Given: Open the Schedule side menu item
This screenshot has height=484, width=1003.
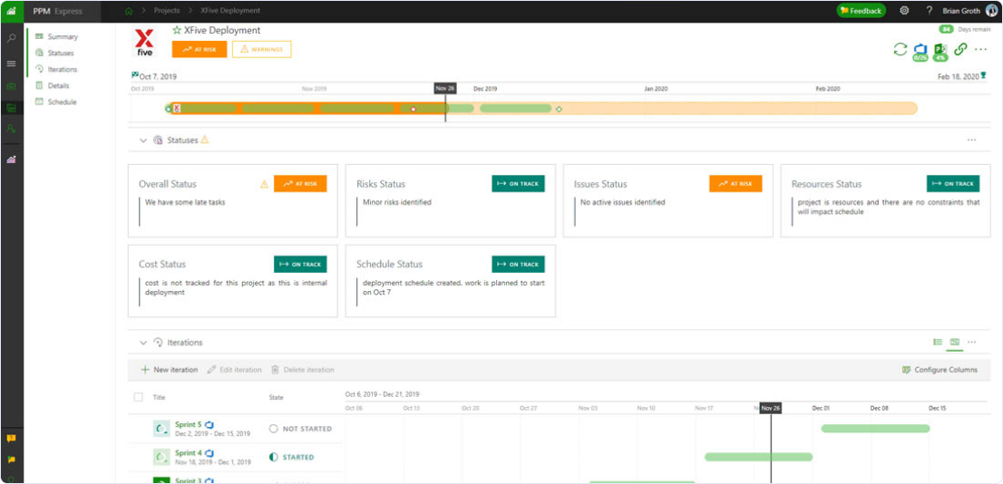Looking at the screenshot, I should [62, 102].
